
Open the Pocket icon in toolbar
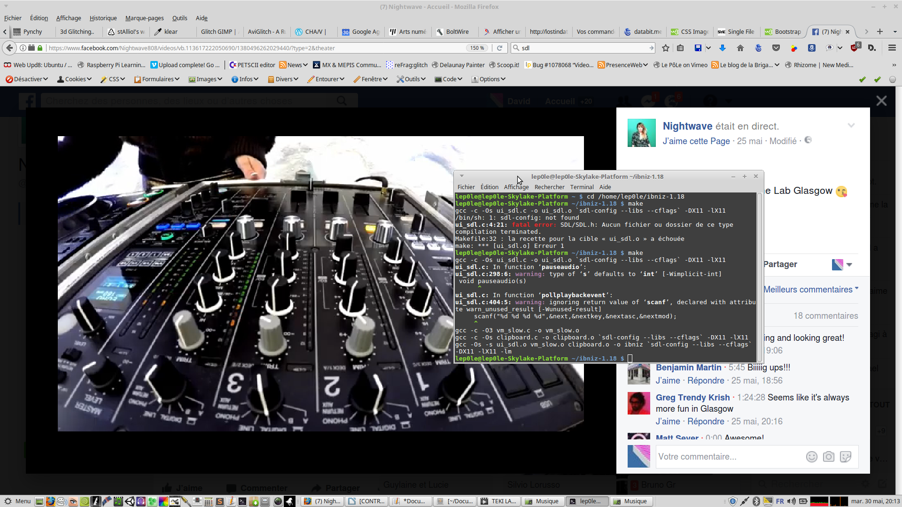point(776,48)
